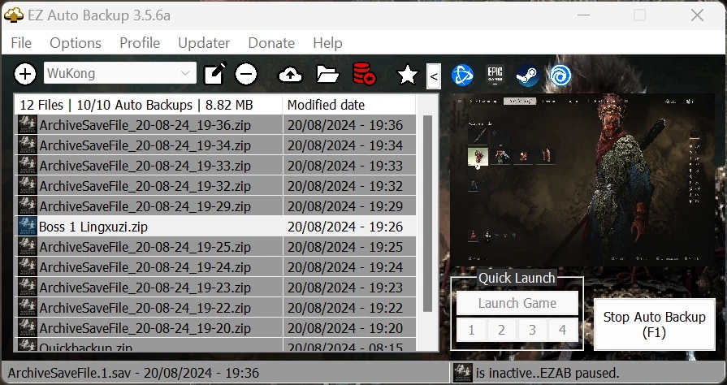Select ArchiveSaveFile_20-08-24_19-32.zip

(x=215, y=186)
